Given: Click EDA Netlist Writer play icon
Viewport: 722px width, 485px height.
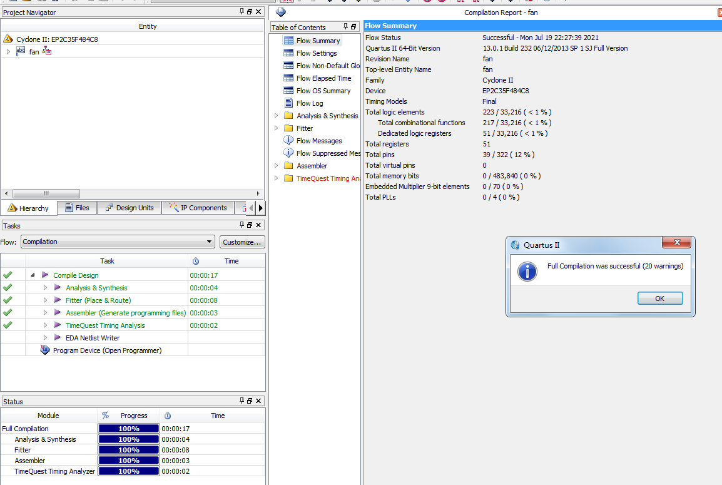Looking at the screenshot, I should [58, 338].
